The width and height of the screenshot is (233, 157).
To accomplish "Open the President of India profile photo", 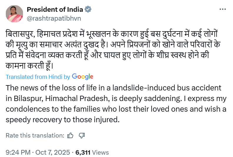I will (x=14, y=14).
